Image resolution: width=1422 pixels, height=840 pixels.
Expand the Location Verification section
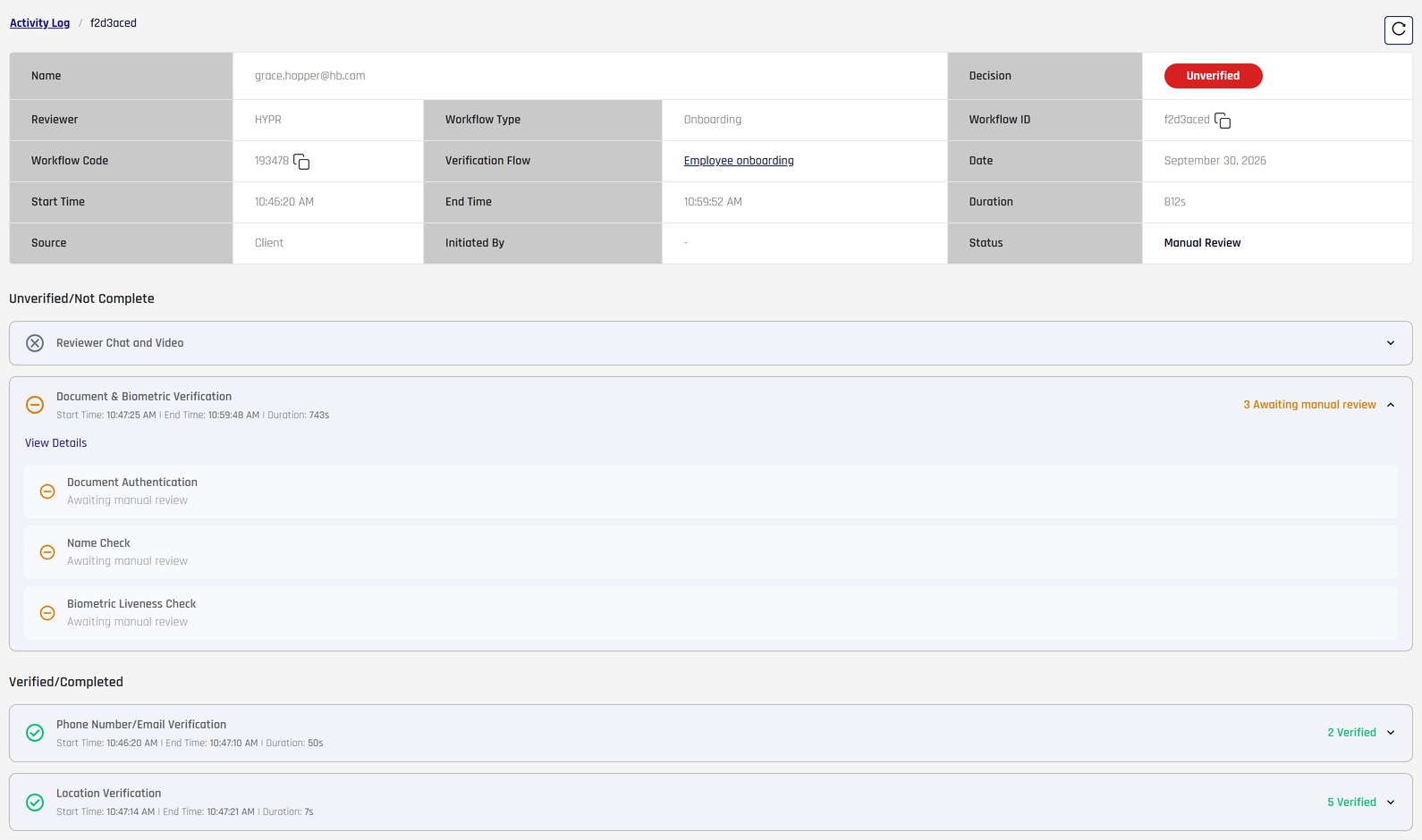click(x=1391, y=802)
